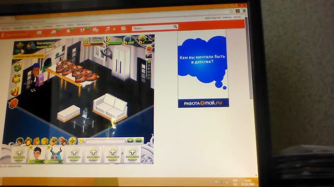334x187 pixels.
Task: Click the round red button at game's right edge
Action: (149, 48)
